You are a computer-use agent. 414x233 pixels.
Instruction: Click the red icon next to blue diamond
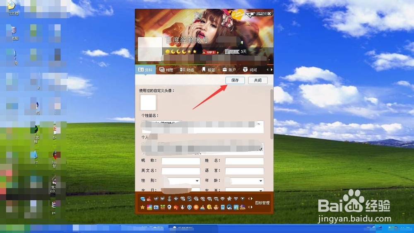tap(149, 199)
